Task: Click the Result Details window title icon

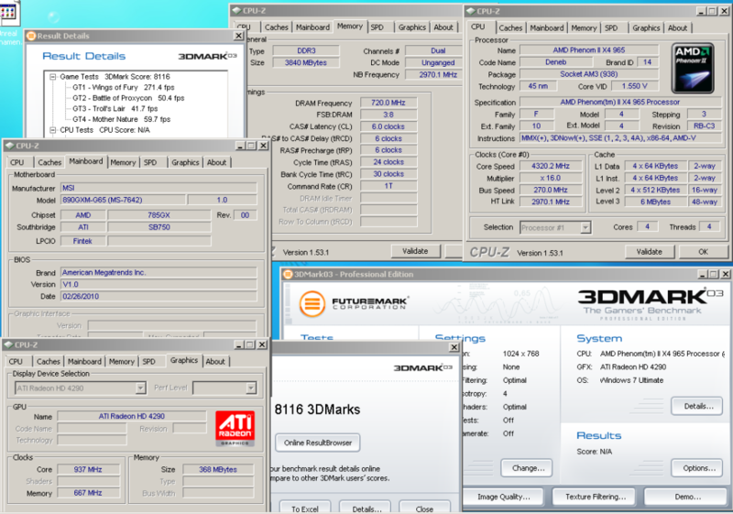Action: 31,36
